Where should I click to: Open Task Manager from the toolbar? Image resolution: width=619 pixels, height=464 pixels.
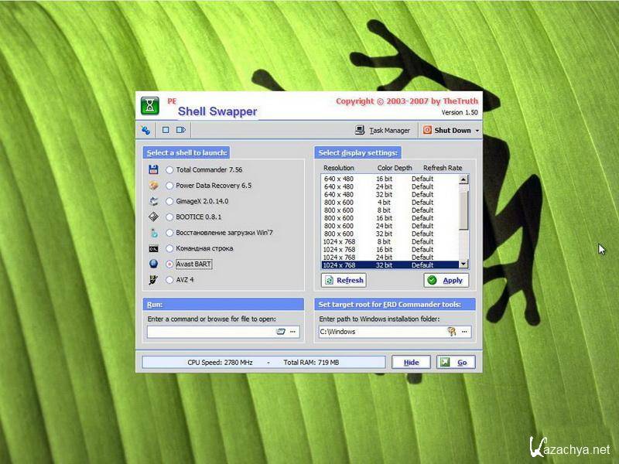(383, 131)
